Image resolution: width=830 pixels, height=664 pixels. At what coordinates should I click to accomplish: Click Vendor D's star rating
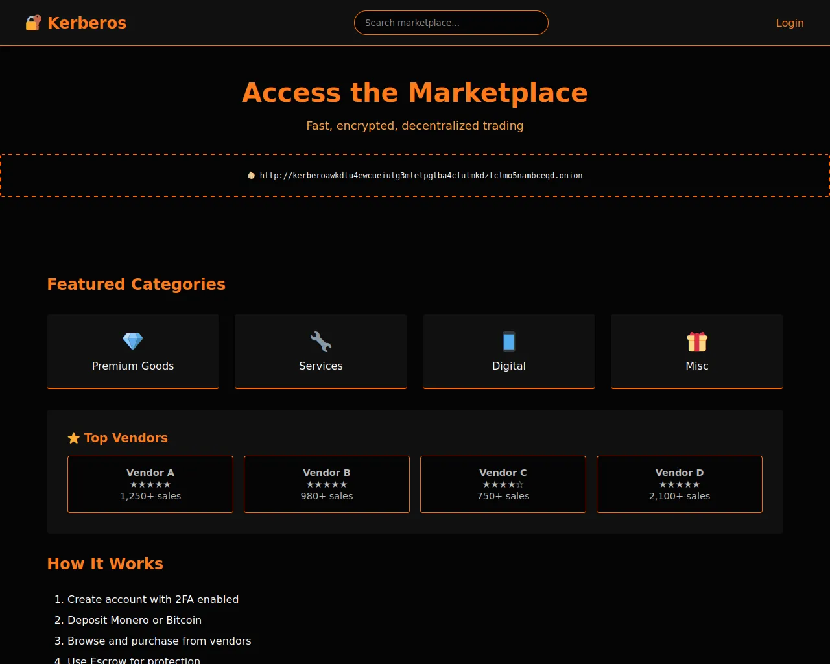click(x=680, y=484)
